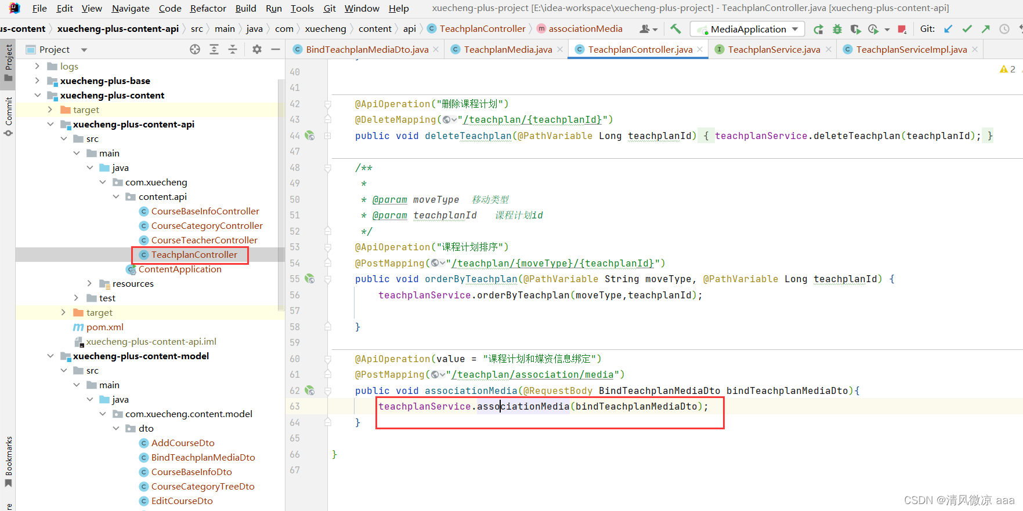The height and width of the screenshot is (511, 1023).
Task: Open the Git menu
Action: (330, 8)
